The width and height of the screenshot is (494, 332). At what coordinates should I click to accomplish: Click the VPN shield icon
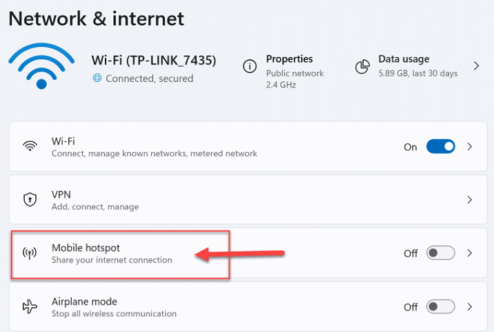[30, 200]
